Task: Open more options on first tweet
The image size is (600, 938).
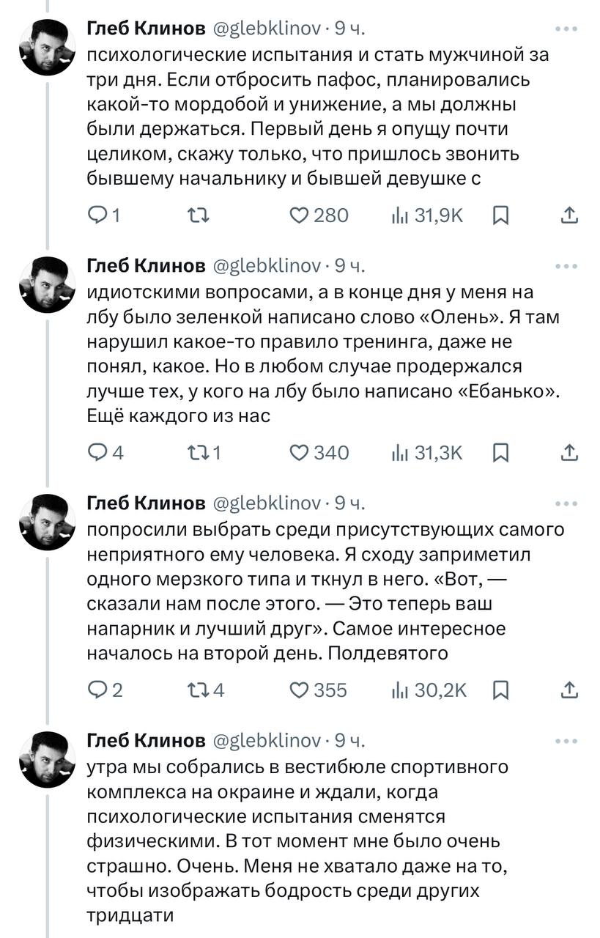Action: pos(567,29)
